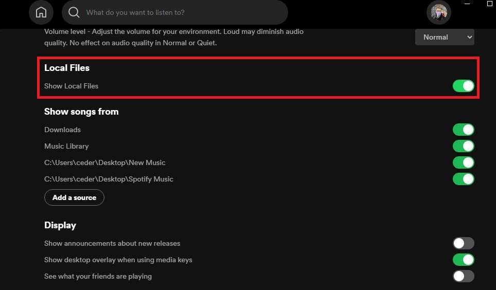Image resolution: width=496 pixels, height=290 pixels.
Task: Enable announcements about new releases
Action: tap(463, 243)
